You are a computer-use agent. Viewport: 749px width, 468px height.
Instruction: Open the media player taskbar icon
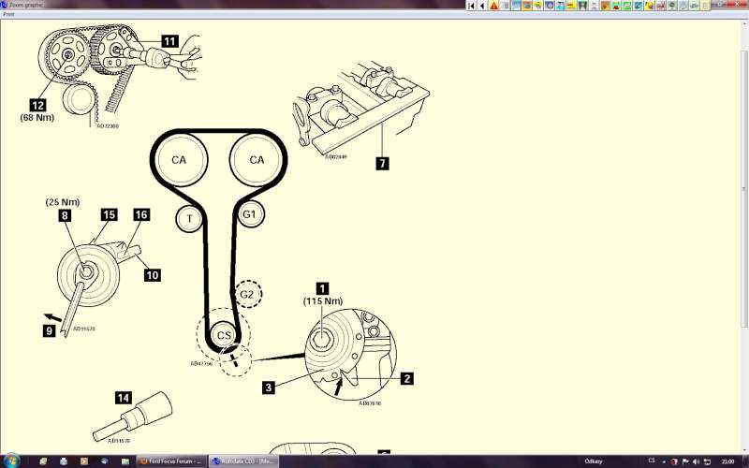click(x=83, y=461)
